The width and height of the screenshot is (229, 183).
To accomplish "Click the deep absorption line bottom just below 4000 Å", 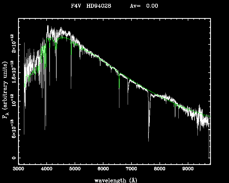I will pyautogui.click(x=45, y=129).
